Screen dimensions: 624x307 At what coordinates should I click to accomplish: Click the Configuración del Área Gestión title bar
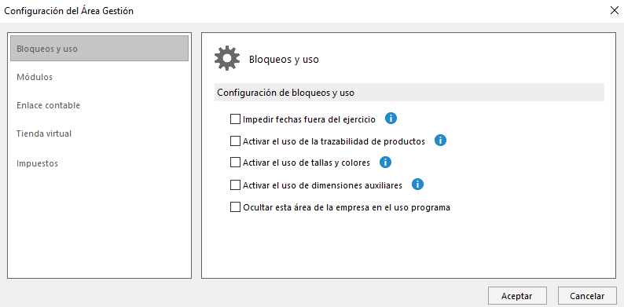tap(303, 11)
